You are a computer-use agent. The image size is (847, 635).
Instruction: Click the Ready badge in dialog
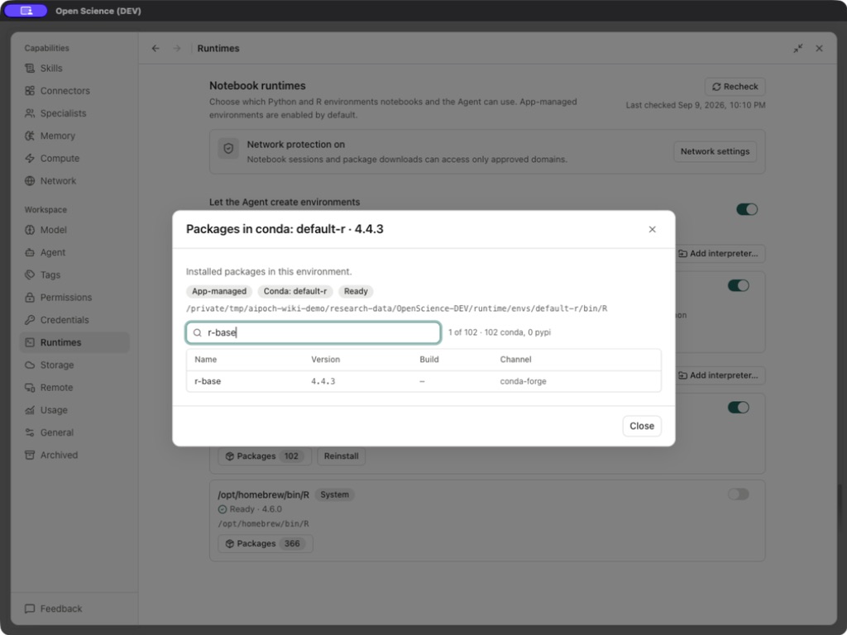point(356,291)
